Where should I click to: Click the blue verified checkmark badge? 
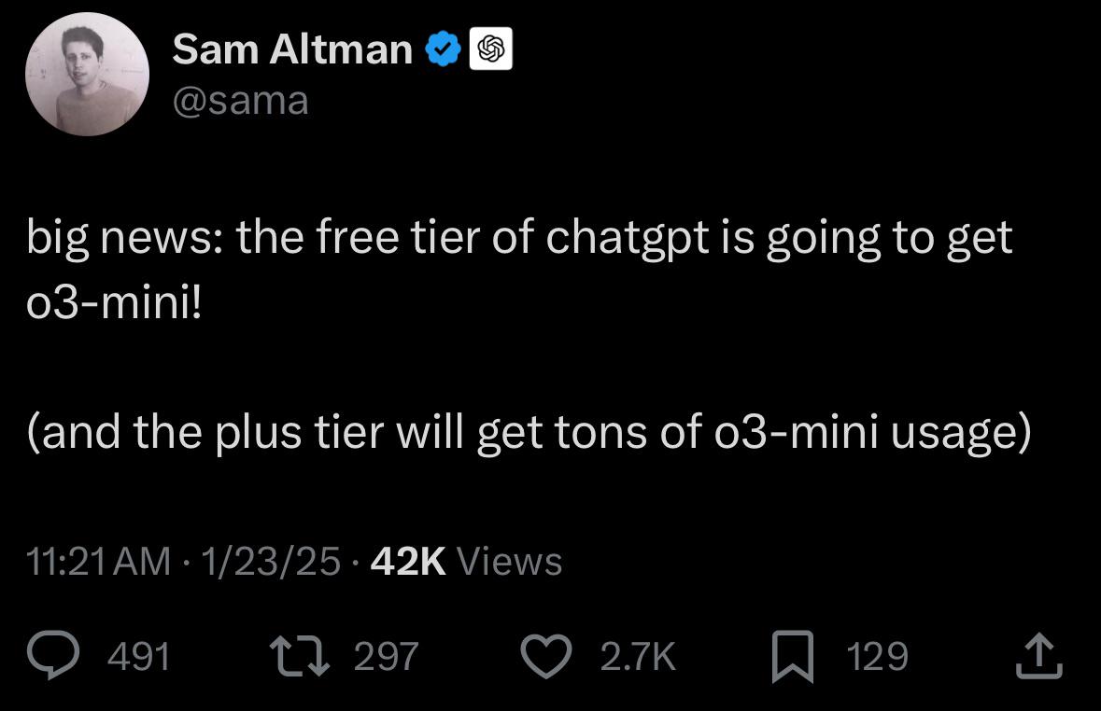[443, 49]
